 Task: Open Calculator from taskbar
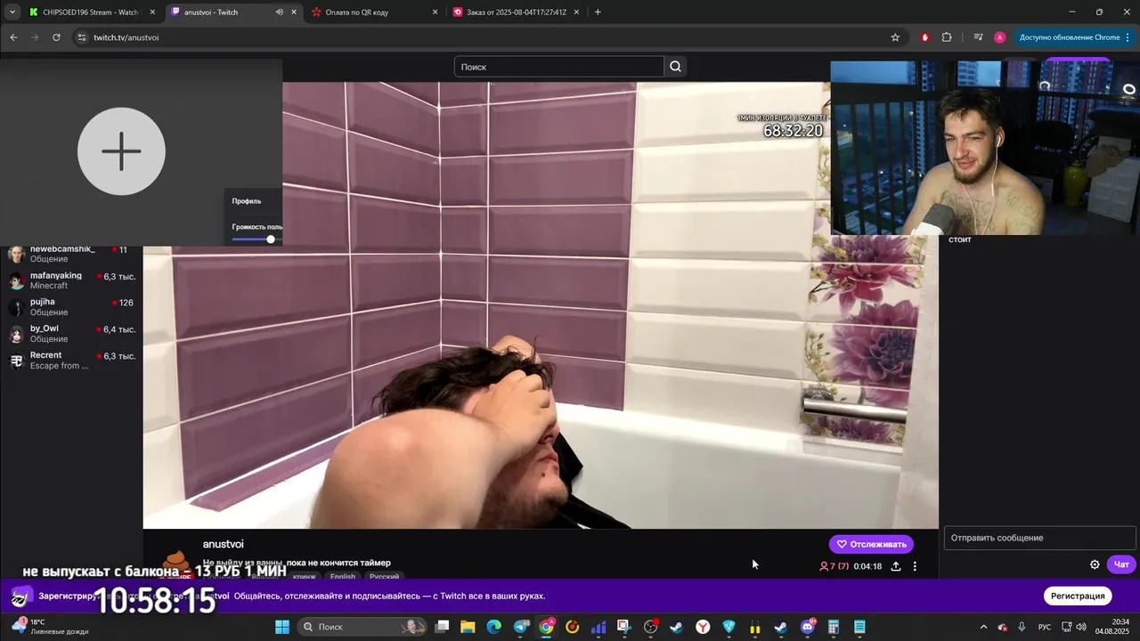pyautogui.click(x=834, y=627)
